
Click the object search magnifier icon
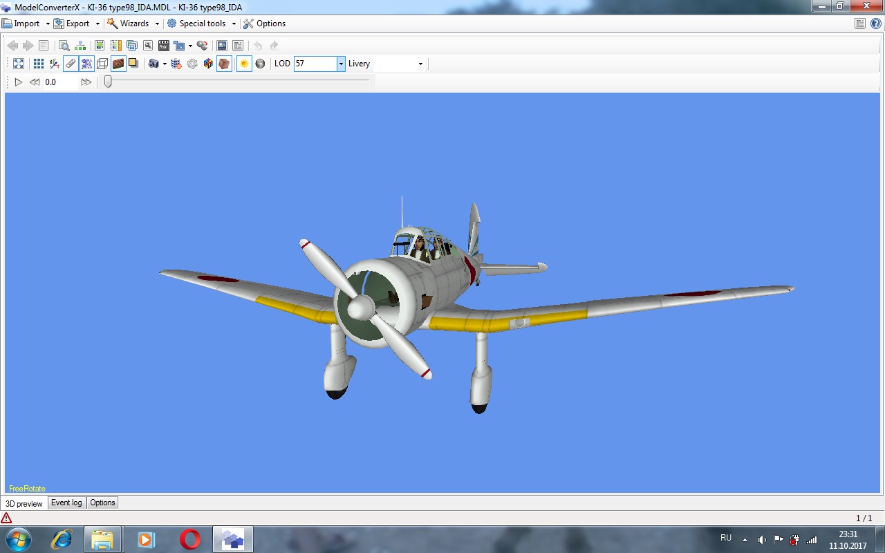click(x=64, y=46)
